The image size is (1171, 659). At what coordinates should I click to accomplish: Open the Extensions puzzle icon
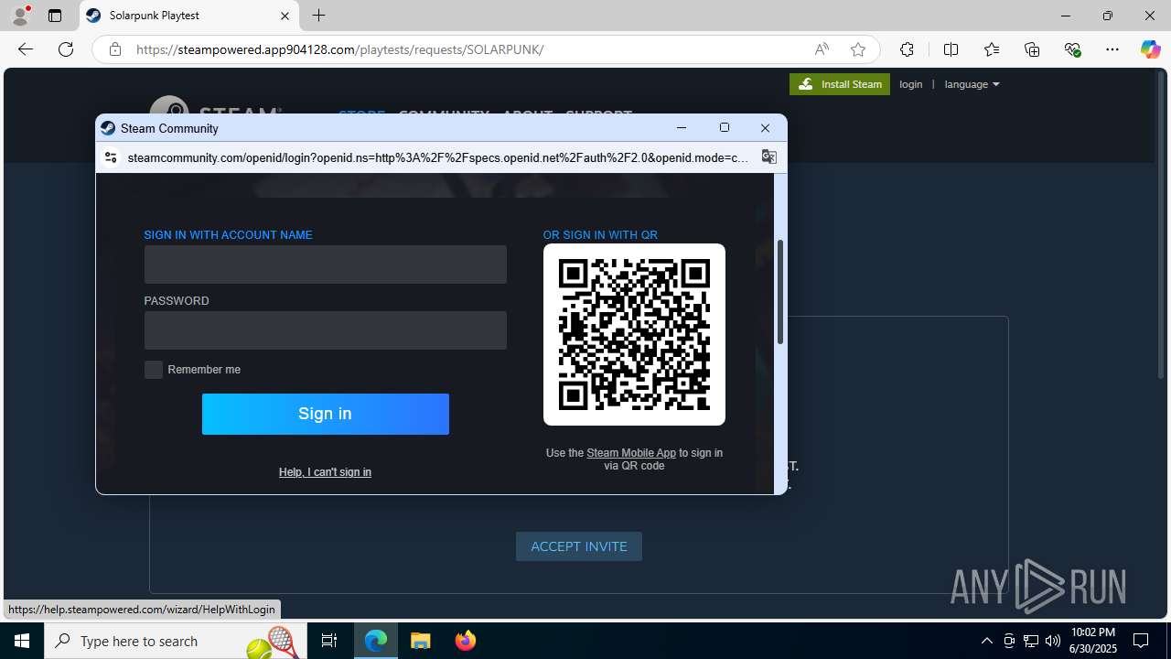coord(907,49)
